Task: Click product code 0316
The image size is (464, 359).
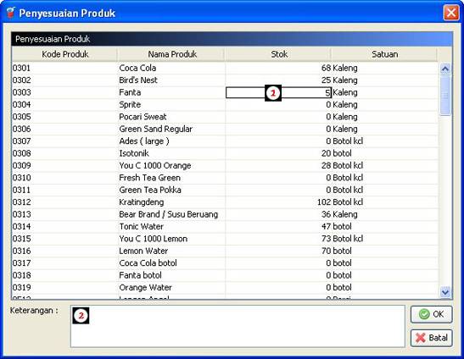Action: (21, 251)
